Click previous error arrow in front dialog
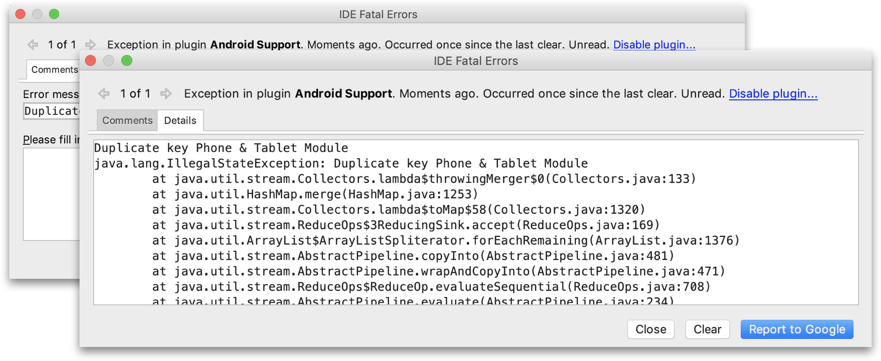 tap(104, 94)
